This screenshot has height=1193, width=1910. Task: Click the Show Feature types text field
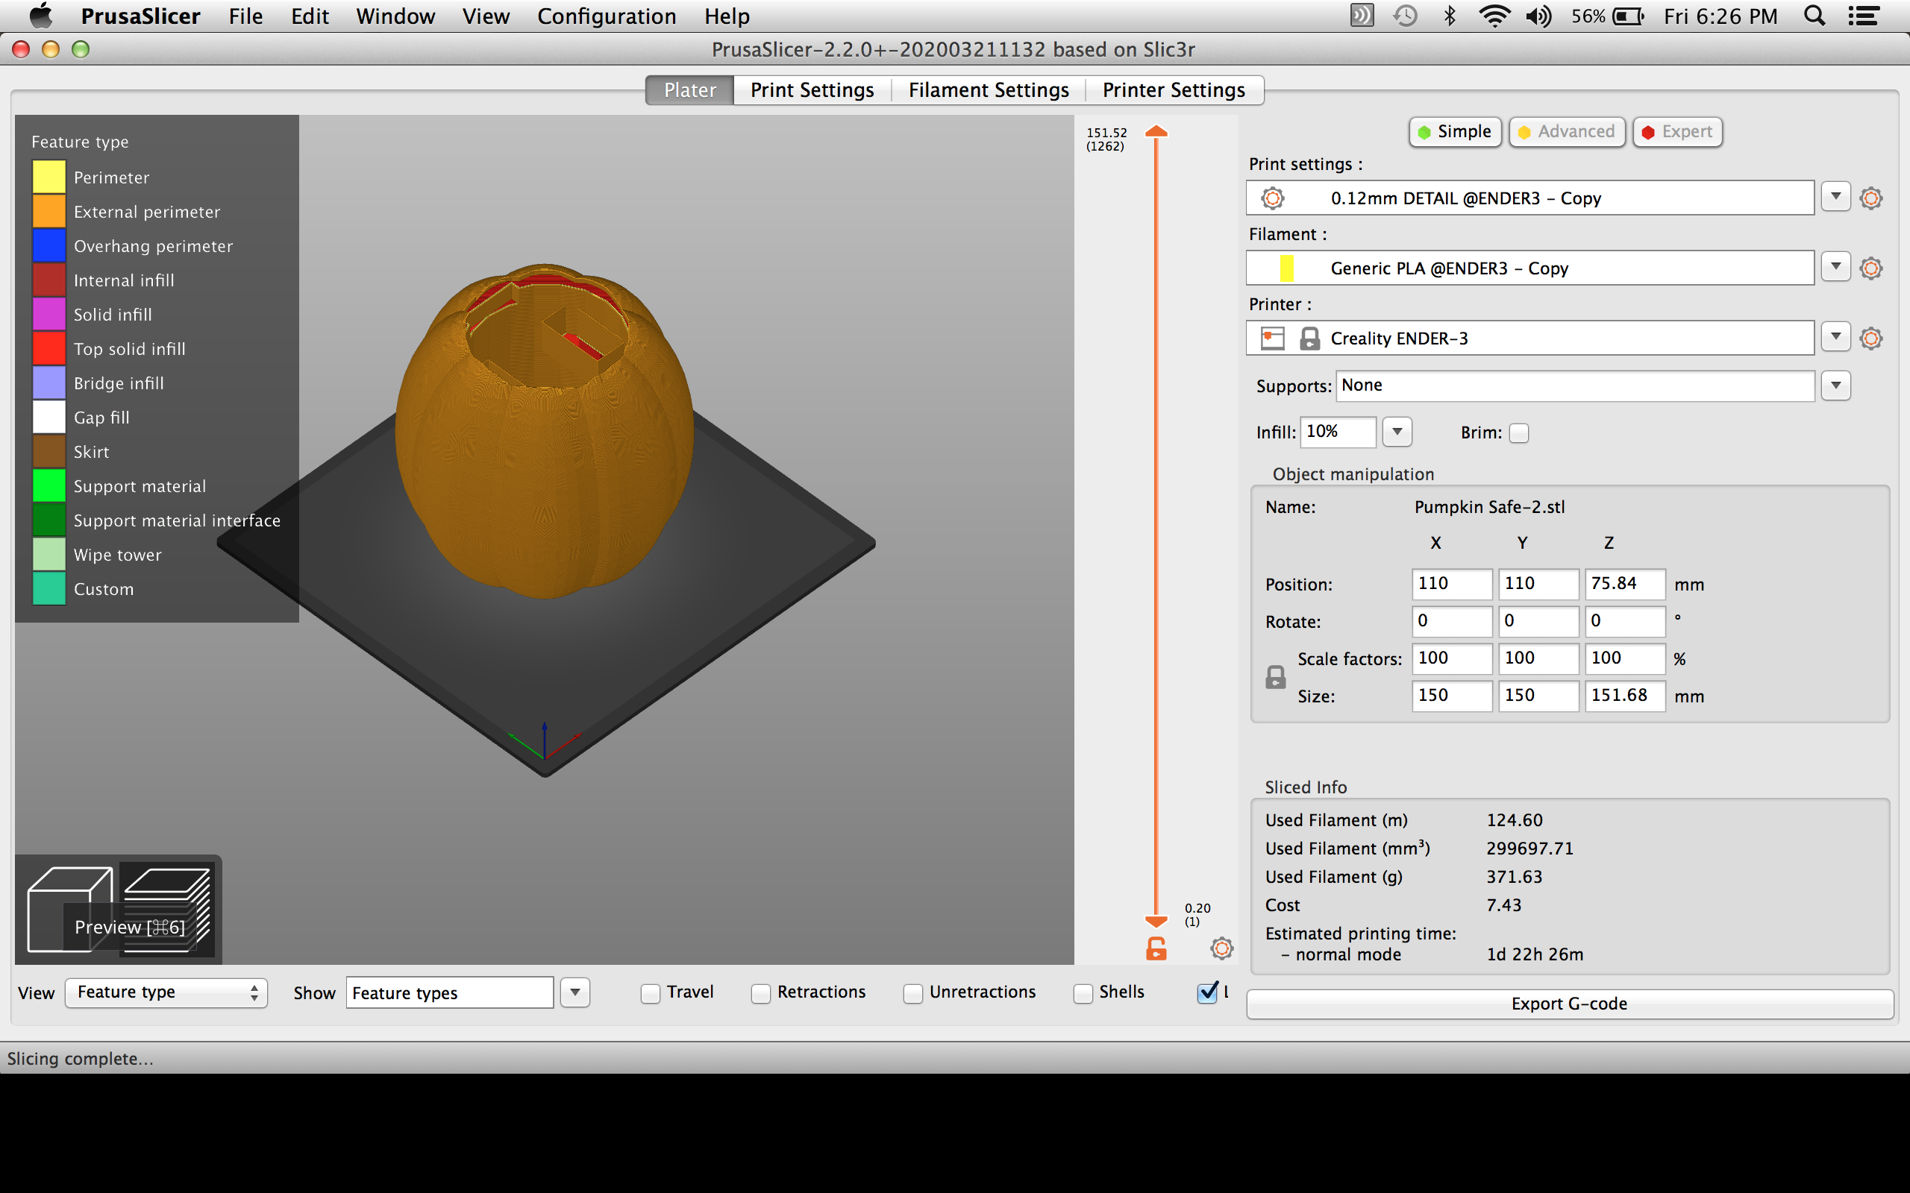tap(449, 992)
